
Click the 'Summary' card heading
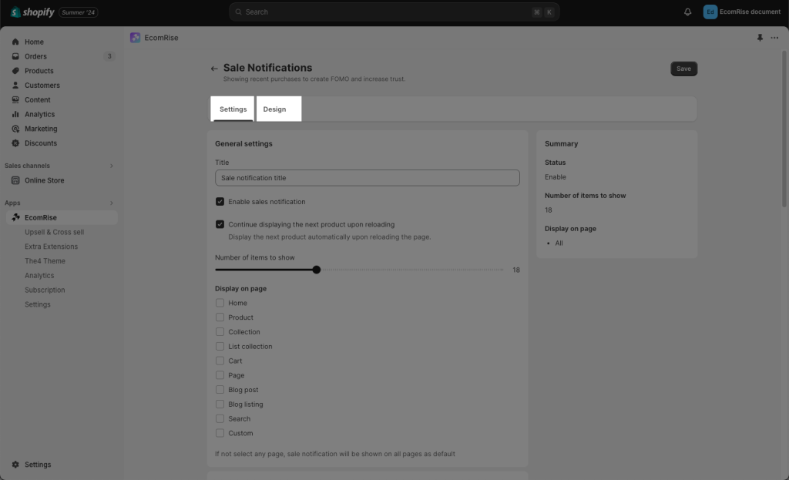coord(561,144)
